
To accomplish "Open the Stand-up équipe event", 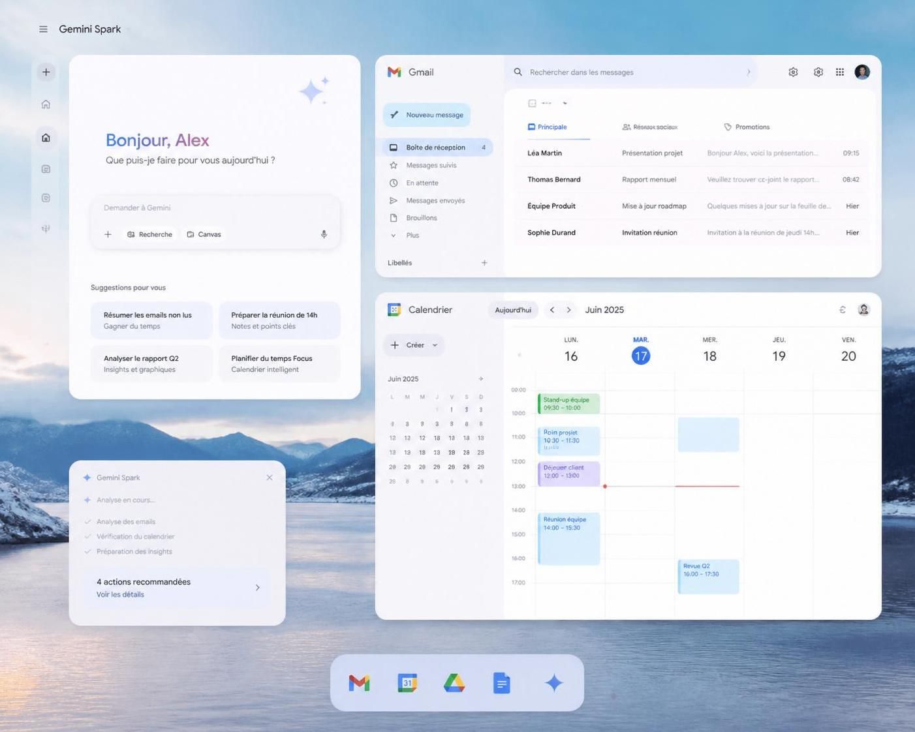I will pyautogui.click(x=568, y=404).
